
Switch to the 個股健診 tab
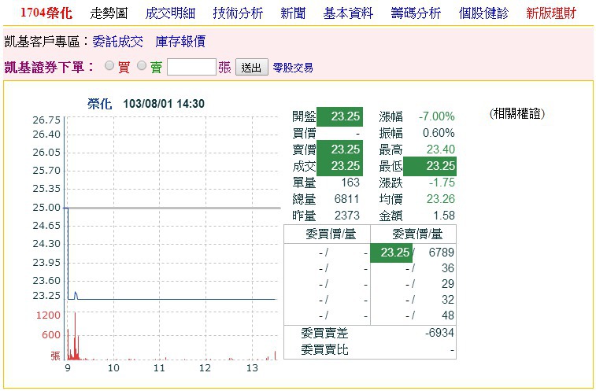[x=483, y=13]
